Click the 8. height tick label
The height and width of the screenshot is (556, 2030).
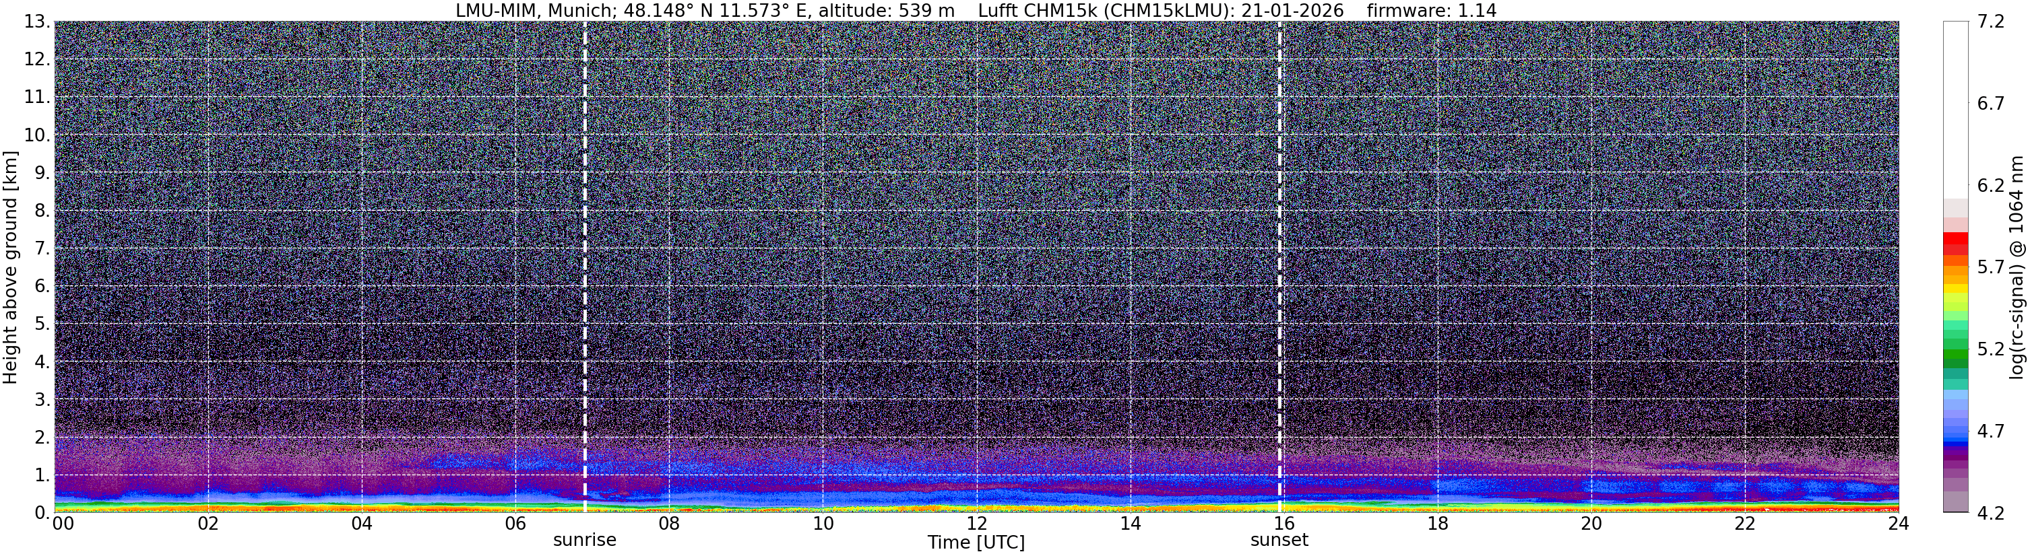pyautogui.click(x=42, y=211)
